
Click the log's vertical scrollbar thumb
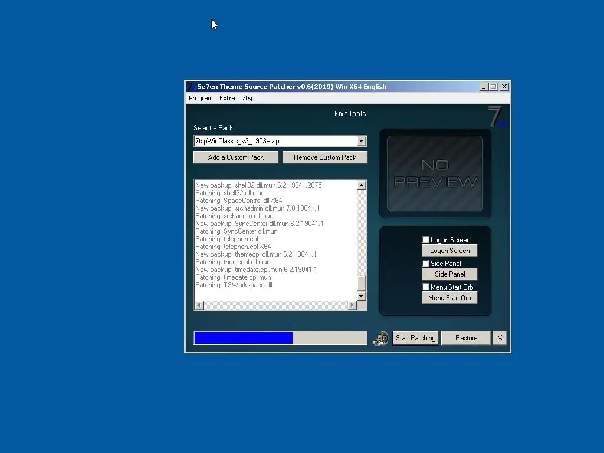pyautogui.click(x=361, y=283)
